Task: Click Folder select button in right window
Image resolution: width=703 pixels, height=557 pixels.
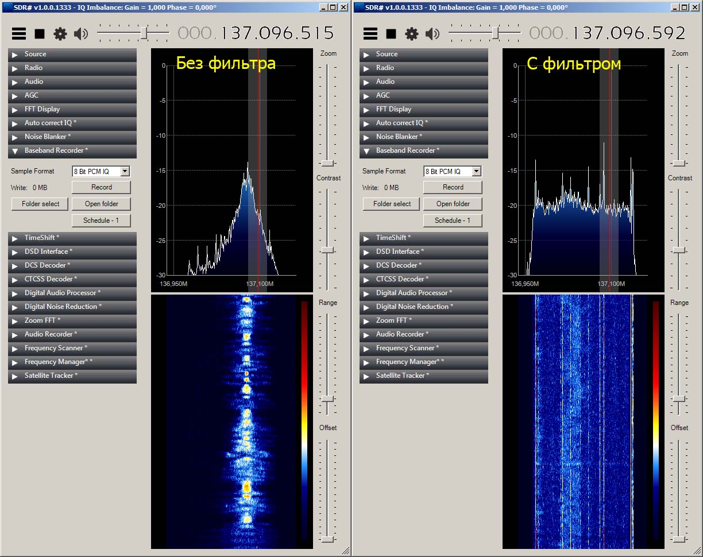Action: point(392,204)
